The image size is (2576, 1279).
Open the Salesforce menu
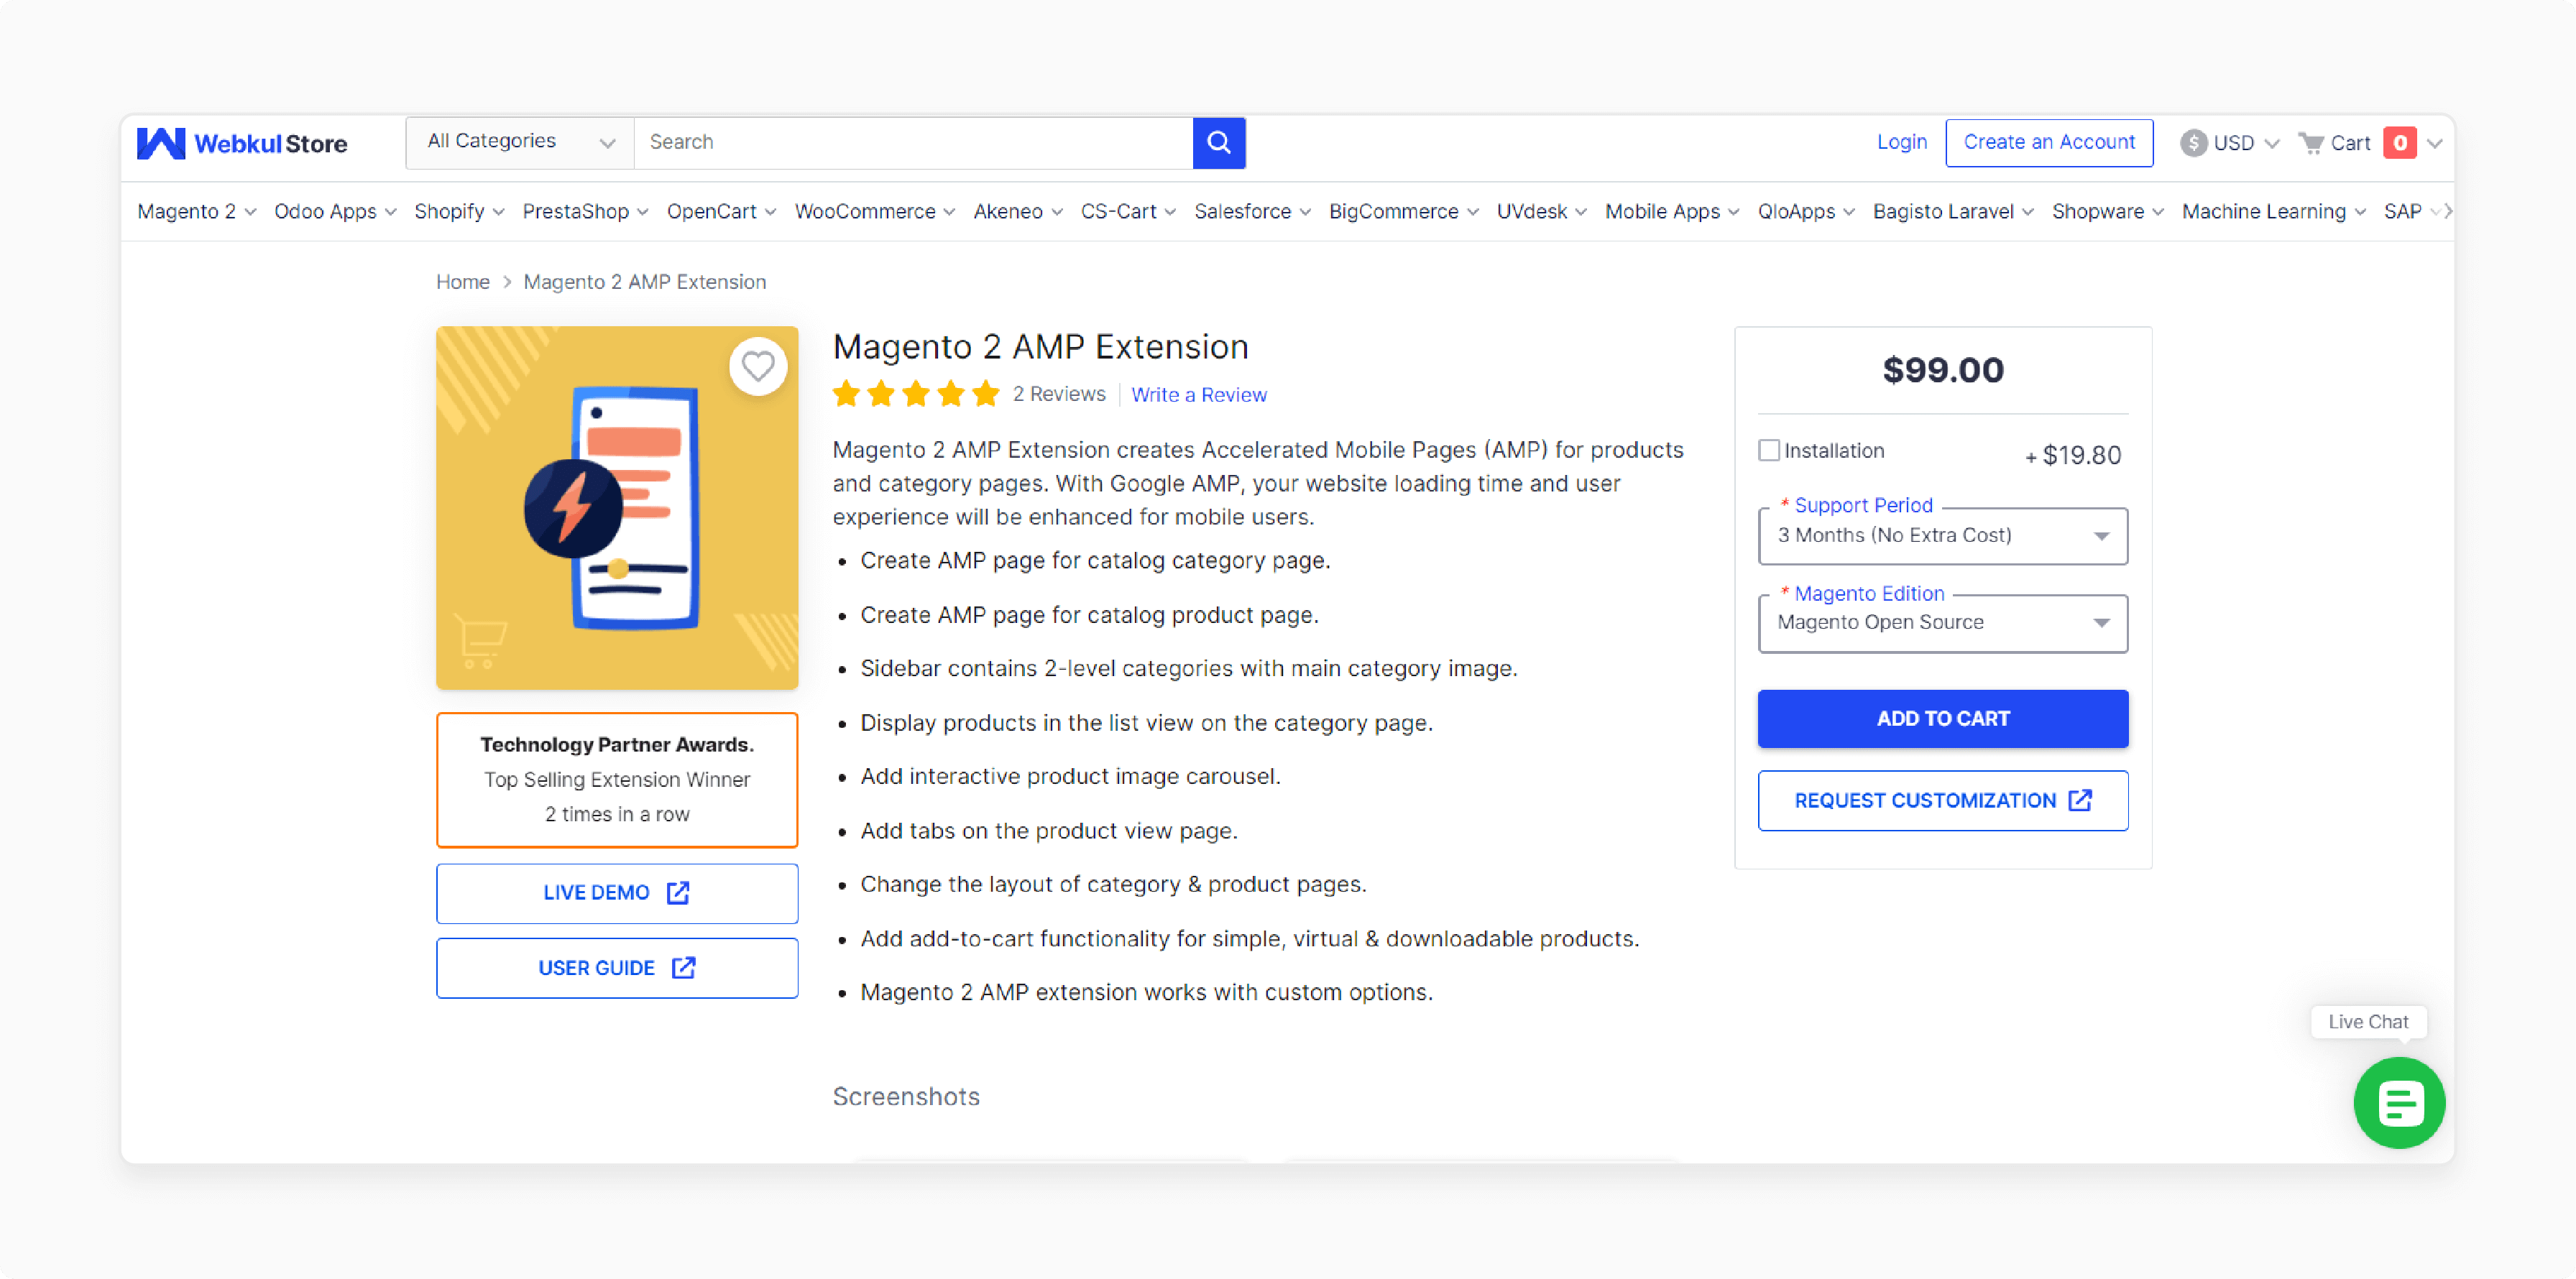coord(1252,212)
